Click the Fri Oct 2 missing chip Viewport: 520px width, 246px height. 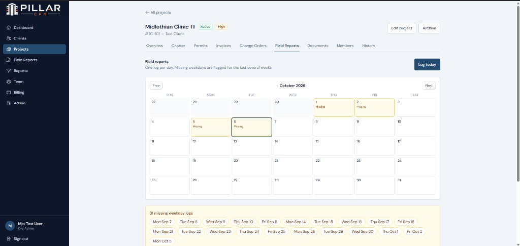point(414,231)
